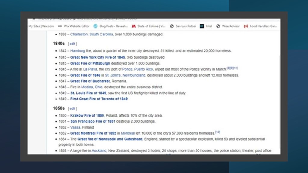Open the Great Fire of Bucharest link
Viewport: 308px width, 173px height.
click(90, 81)
